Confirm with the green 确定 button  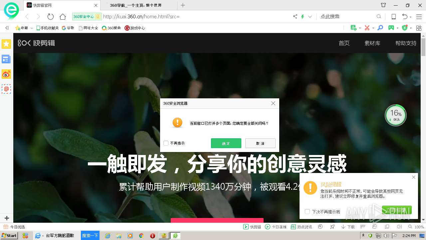click(x=226, y=143)
